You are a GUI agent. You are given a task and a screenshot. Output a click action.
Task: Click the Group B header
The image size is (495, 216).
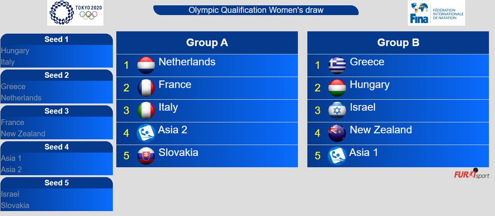tap(398, 42)
